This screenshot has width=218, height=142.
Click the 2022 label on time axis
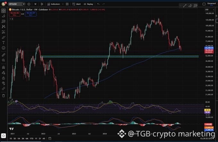pyautogui.click(x=43, y=134)
